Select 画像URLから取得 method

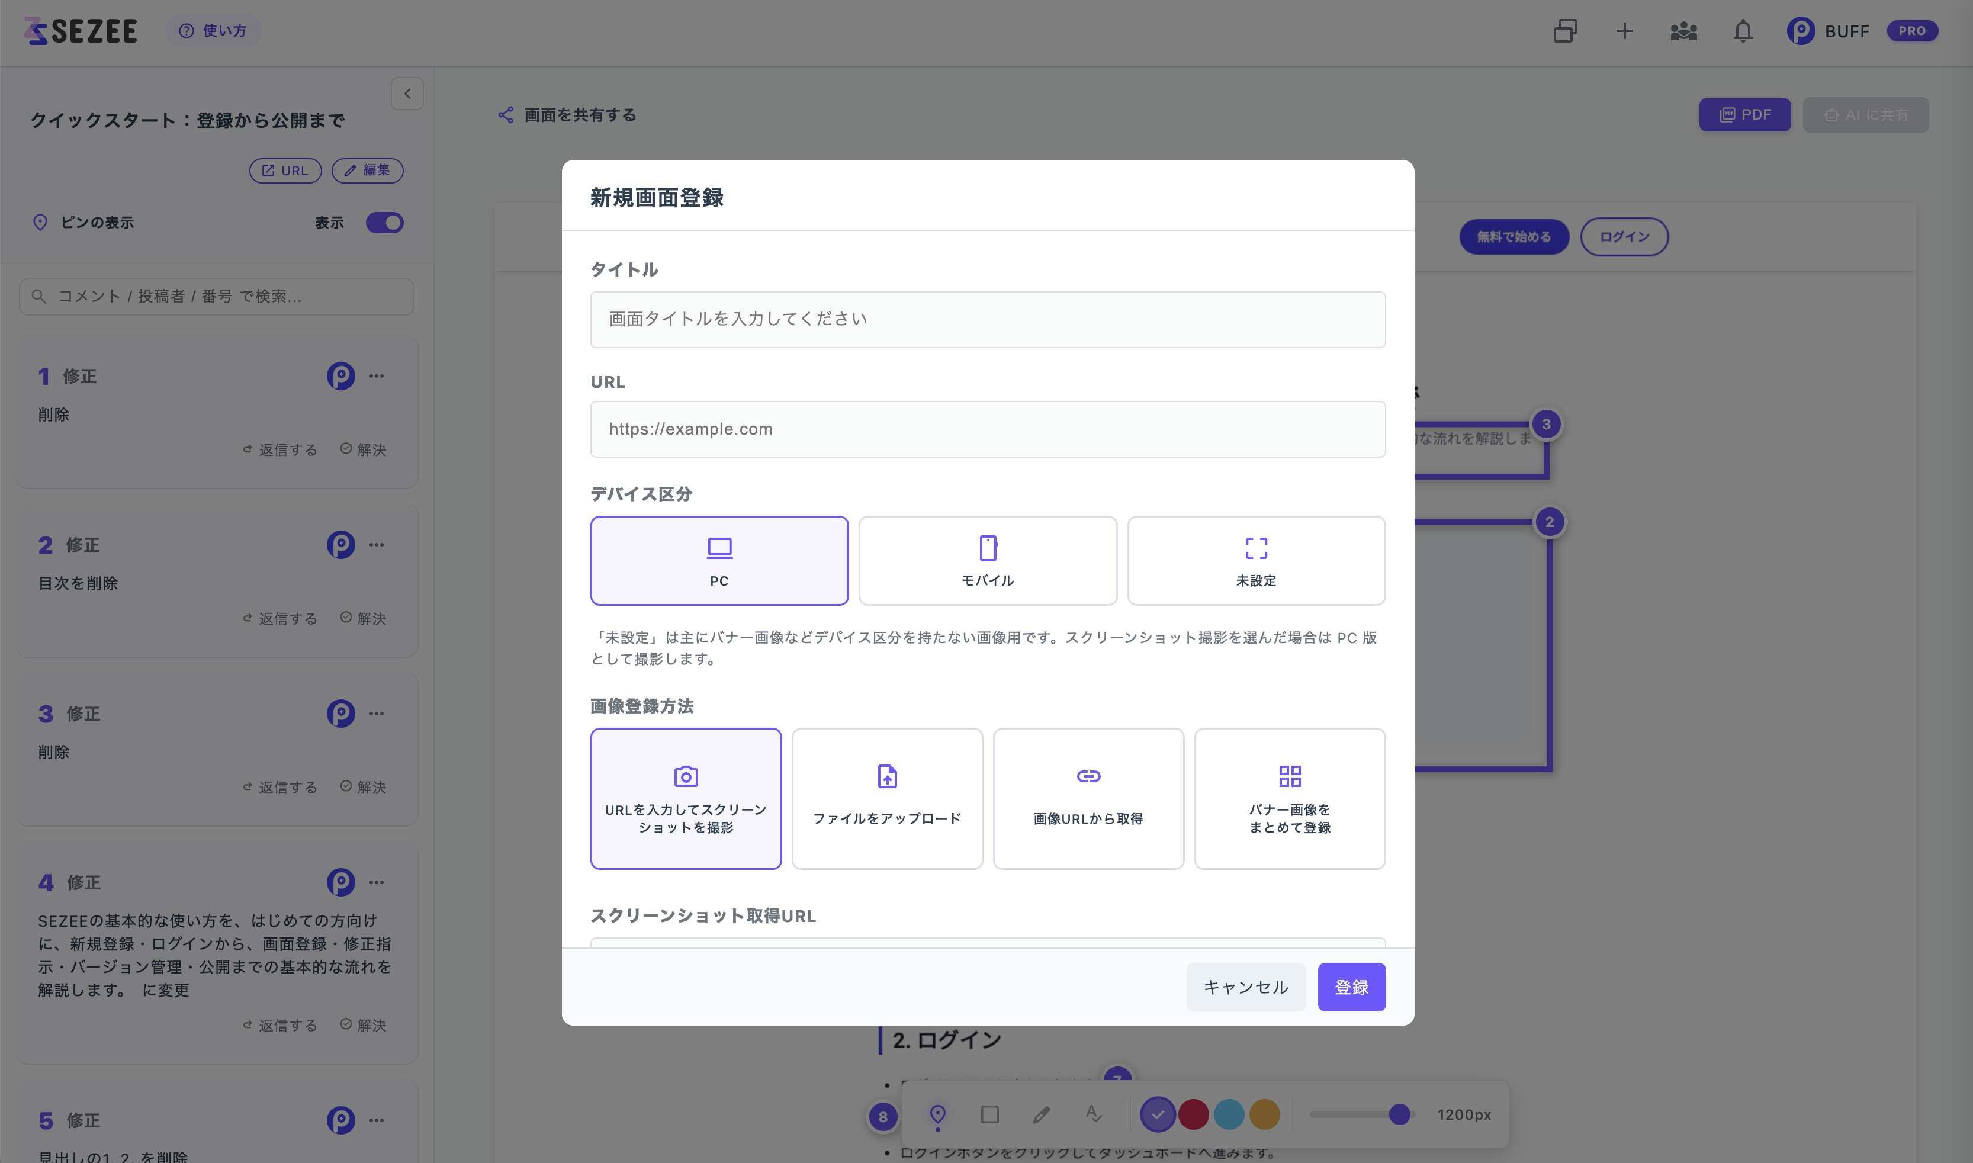coord(1088,799)
